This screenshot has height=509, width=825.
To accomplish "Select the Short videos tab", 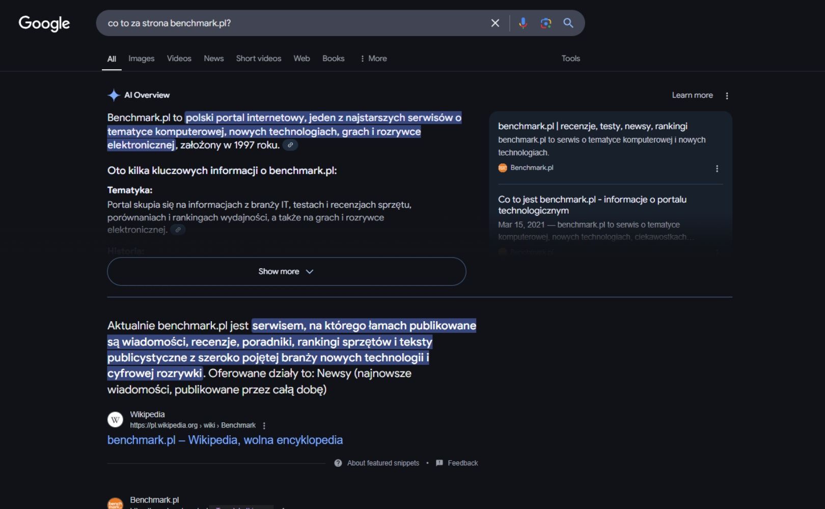I will [x=259, y=59].
